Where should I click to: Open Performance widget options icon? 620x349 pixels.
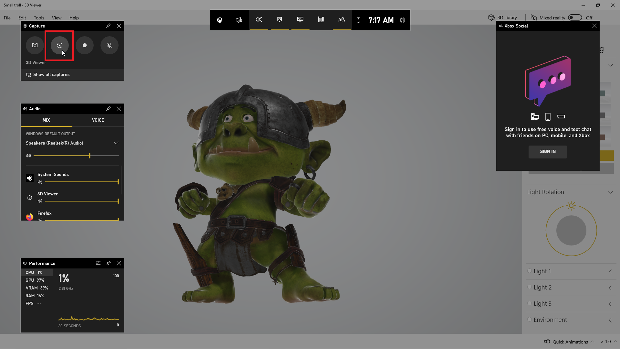pyautogui.click(x=98, y=263)
